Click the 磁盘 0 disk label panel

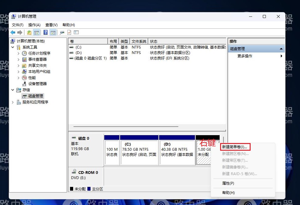86,150
